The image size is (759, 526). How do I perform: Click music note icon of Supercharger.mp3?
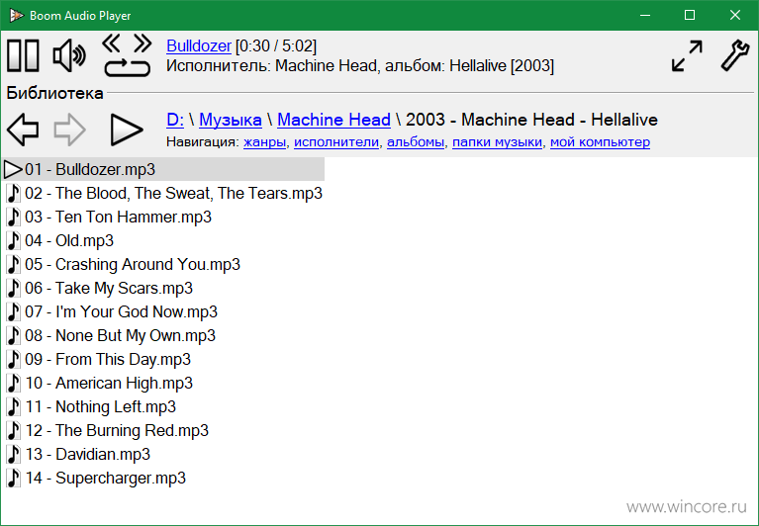point(14,478)
